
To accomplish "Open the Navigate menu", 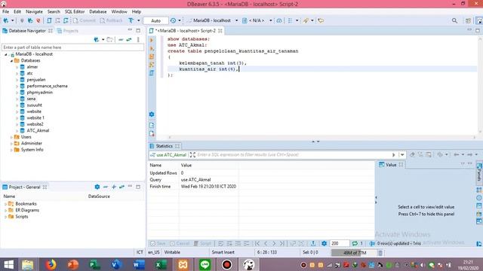I will 34,12.
